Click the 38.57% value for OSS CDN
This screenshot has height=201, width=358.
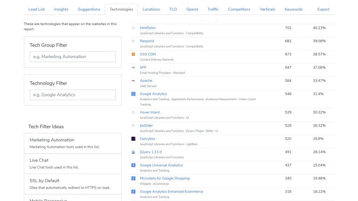[x=319, y=54]
